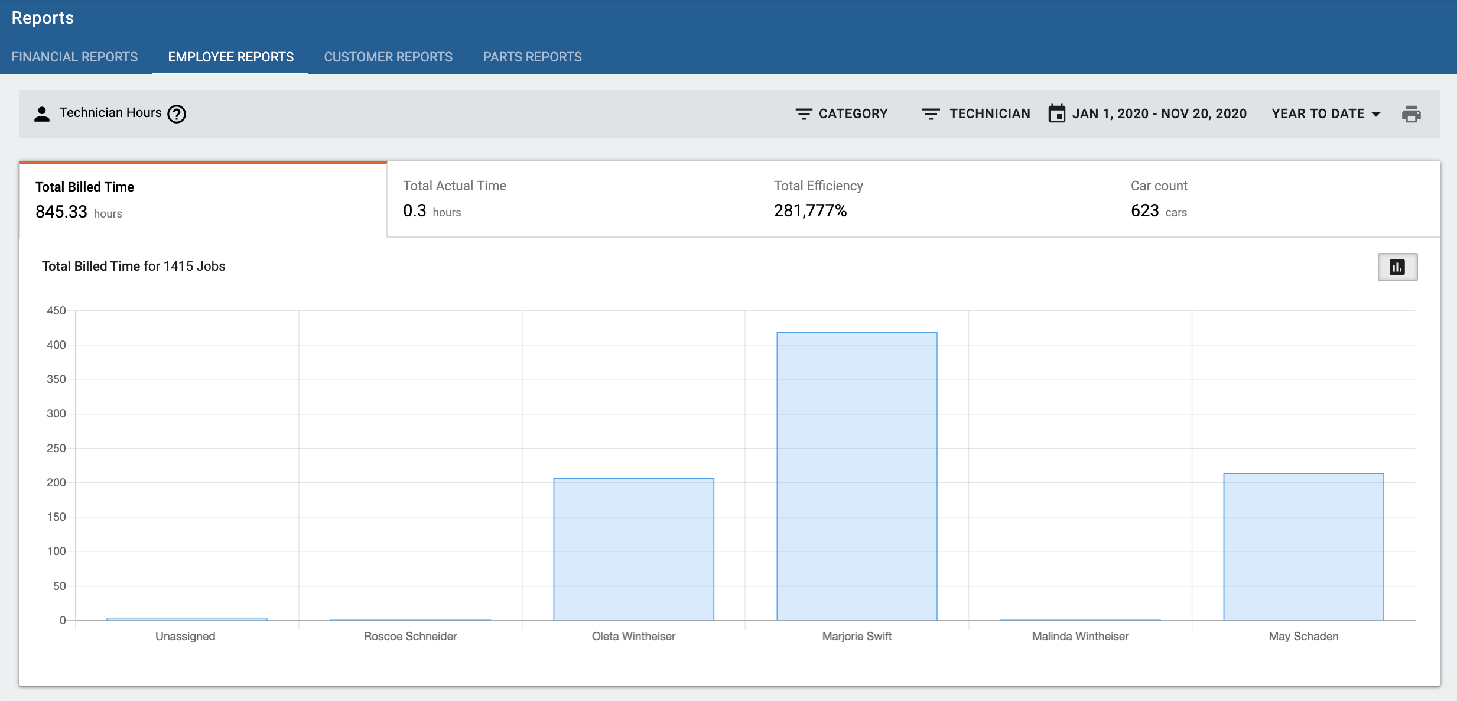Screen dimensions: 1457x701
Task: Click the calendar icon for date range
Action: (1056, 113)
